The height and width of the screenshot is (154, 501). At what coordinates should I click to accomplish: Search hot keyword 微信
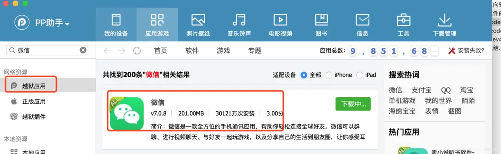(x=395, y=90)
